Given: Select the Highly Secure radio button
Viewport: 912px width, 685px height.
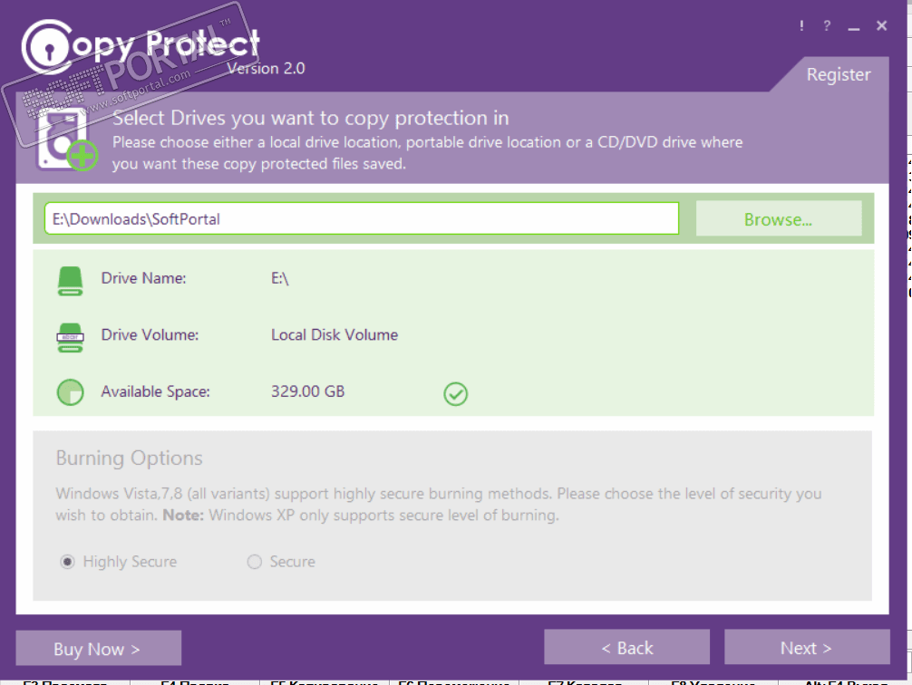Looking at the screenshot, I should coord(67,562).
